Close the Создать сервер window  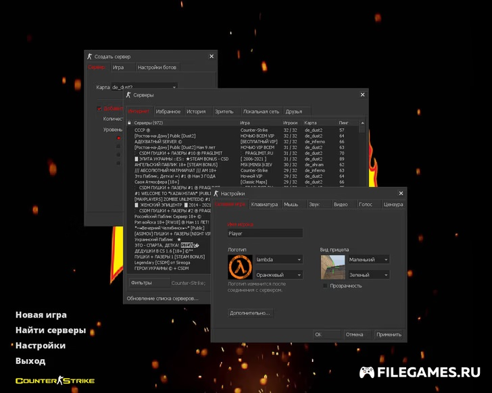[212, 57]
